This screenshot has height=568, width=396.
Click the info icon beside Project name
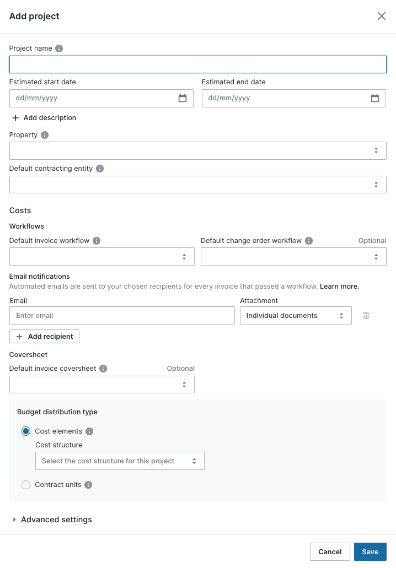(59, 48)
